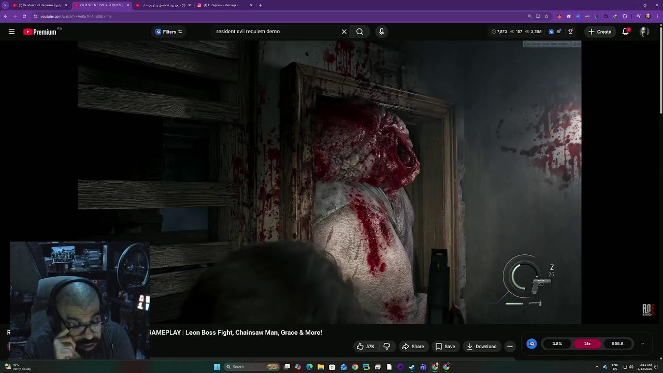
Task: Open the install app icon in address bar
Action: 538,16
